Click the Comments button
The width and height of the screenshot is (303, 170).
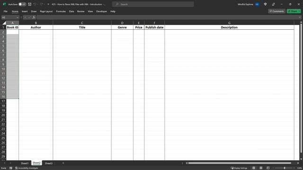(276, 11)
